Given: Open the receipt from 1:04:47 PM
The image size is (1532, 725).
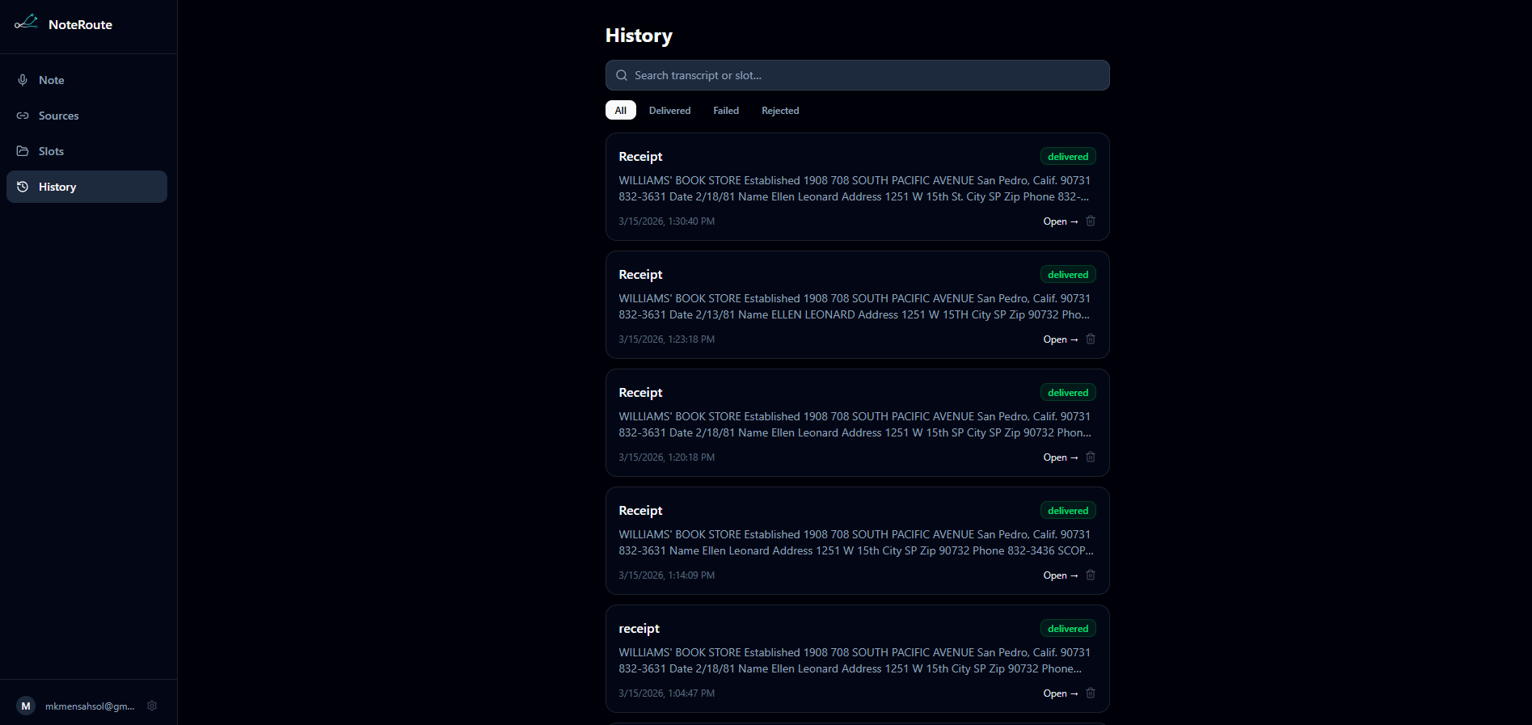Looking at the screenshot, I should pyautogui.click(x=1061, y=693).
